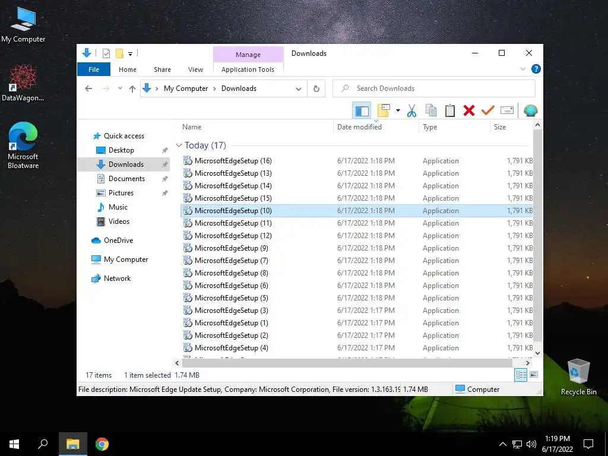608x456 pixels.
Task: Open the Customize Quick Access Toolbar dropdown
Action: pos(130,53)
